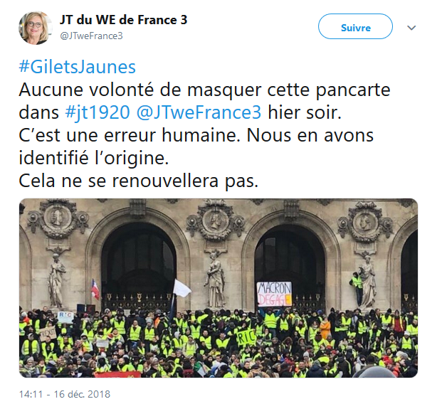Click the yellow RIC sign in the crowd
This screenshot has width=442, height=404.
click(246, 336)
